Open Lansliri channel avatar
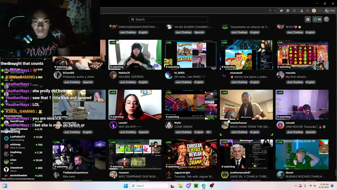This screenshot has width=337, height=190. point(113,125)
